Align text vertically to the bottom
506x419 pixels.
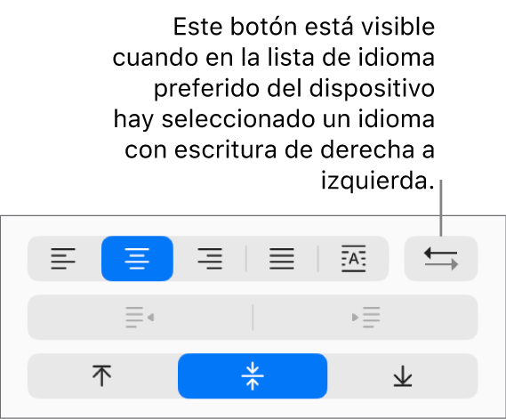pos(403,375)
